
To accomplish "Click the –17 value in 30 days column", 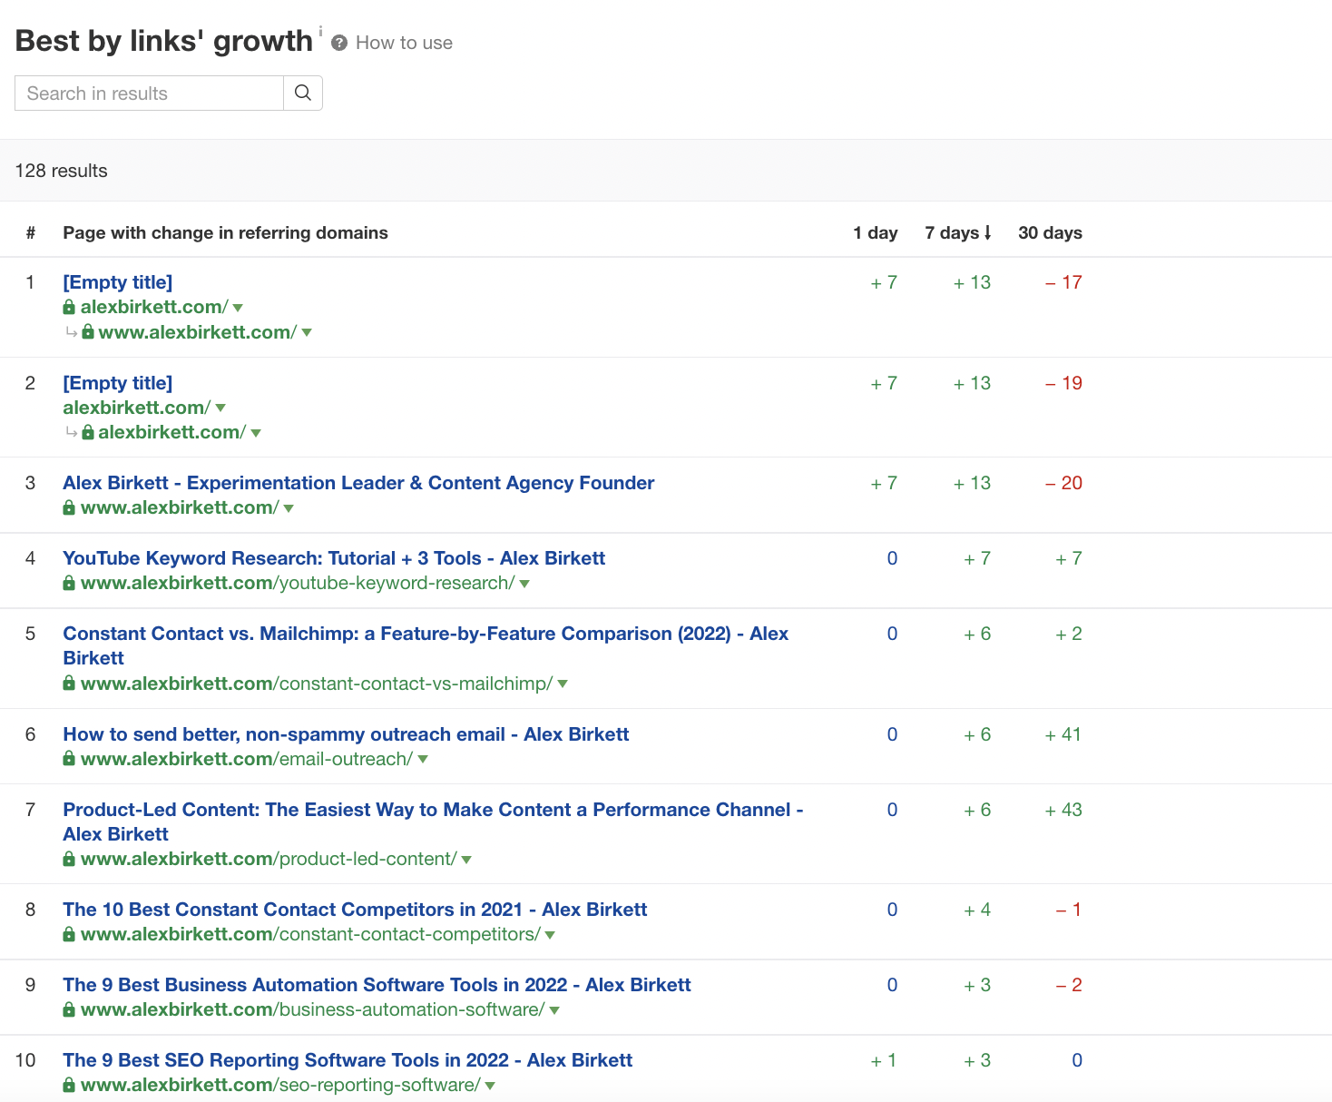I will (1063, 282).
